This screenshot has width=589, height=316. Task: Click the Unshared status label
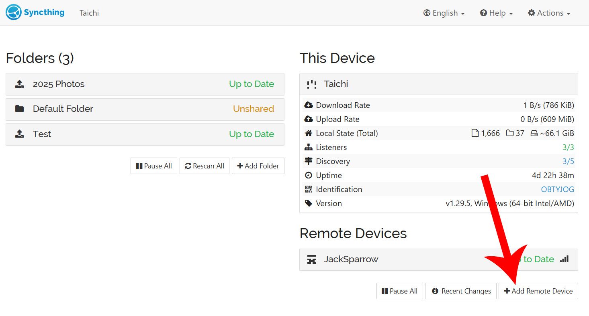tap(254, 109)
